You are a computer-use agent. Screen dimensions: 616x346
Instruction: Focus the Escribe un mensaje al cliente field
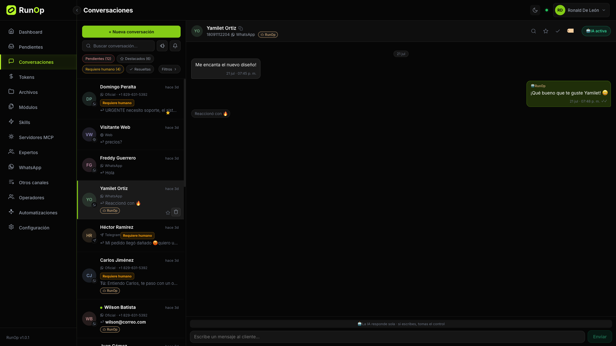pos(387,337)
